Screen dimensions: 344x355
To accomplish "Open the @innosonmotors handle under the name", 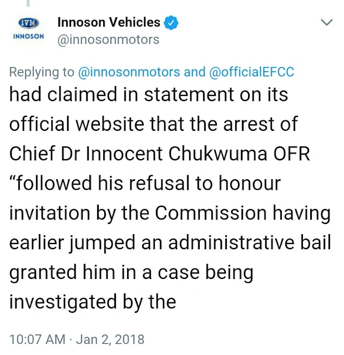I will point(109,40).
